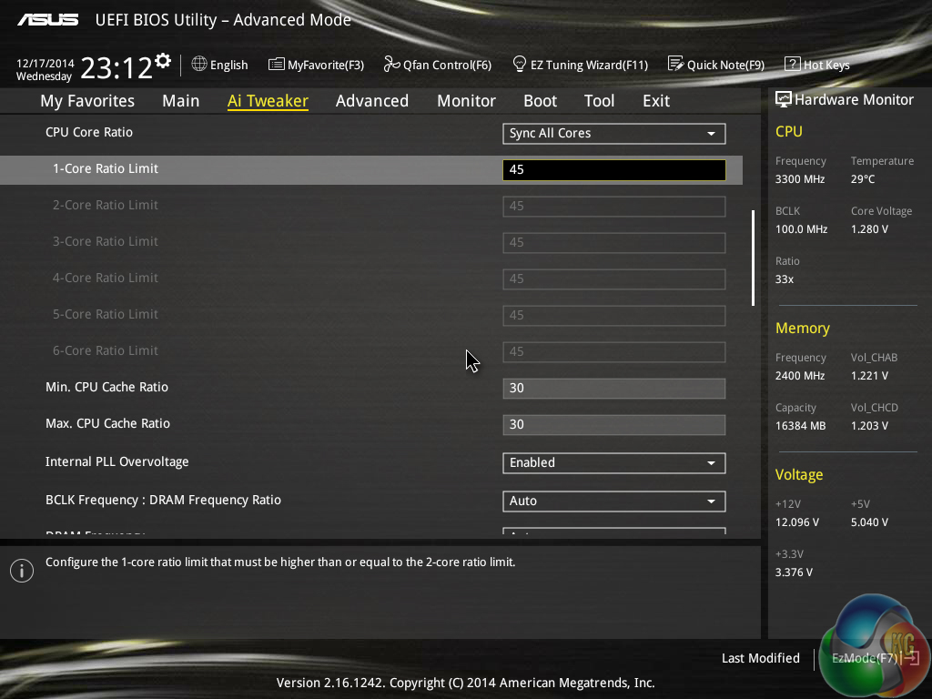
Task: Open the Tool tab
Action: (599, 101)
